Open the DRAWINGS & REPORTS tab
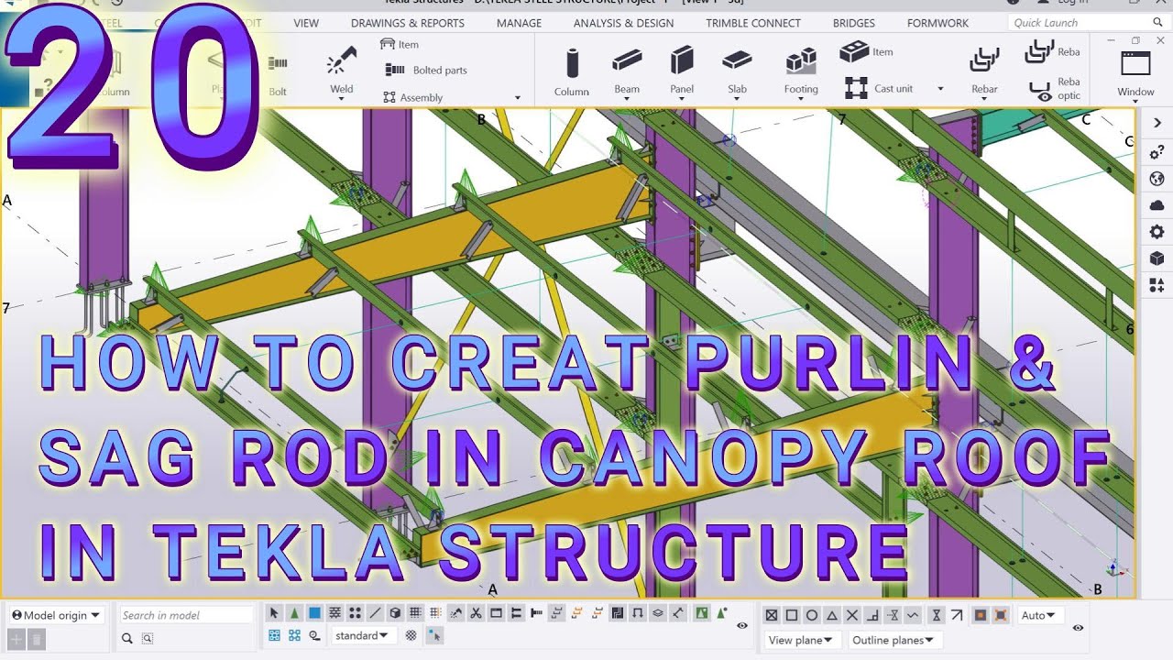Screen dimensions: 1173x660 [x=408, y=23]
